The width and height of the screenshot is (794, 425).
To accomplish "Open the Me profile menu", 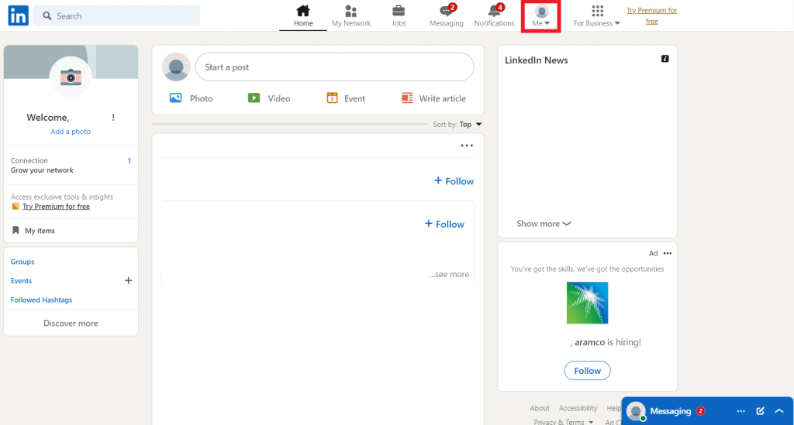I will coord(540,16).
